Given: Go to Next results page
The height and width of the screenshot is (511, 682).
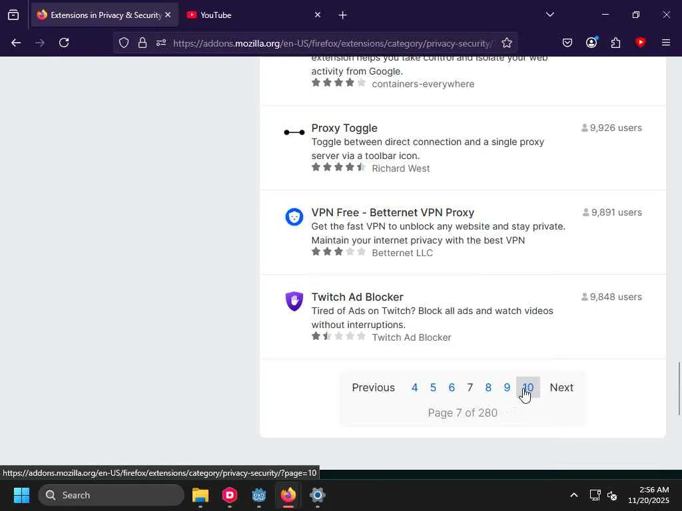Looking at the screenshot, I should click(561, 388).
